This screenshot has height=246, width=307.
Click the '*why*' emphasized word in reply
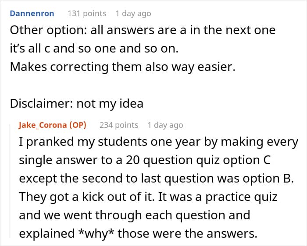click(x=96, y=233)
